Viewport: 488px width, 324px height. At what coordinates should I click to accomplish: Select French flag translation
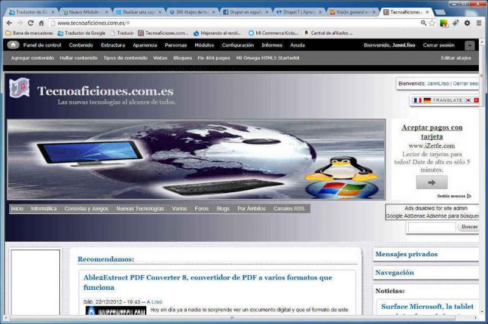pos(417,100)
